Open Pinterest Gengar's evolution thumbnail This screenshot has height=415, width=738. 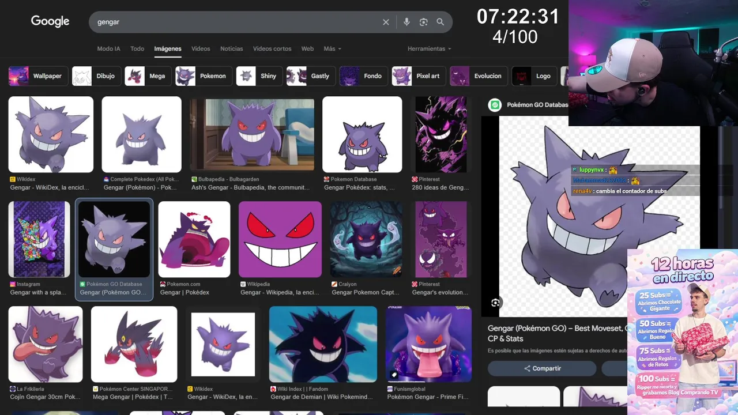point(441,239)
